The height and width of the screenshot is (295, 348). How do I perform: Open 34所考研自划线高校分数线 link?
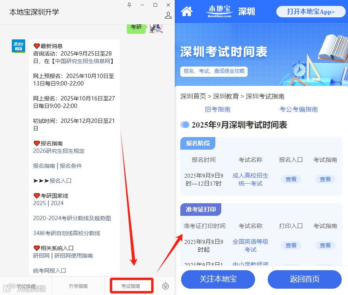coord(67,233)
